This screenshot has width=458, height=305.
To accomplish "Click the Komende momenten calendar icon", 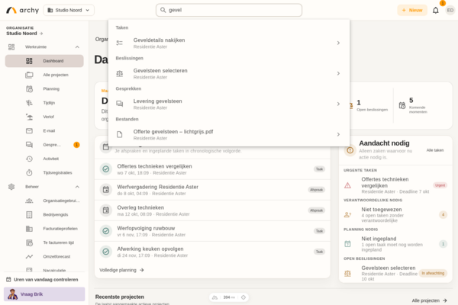I will pos(402,105).
